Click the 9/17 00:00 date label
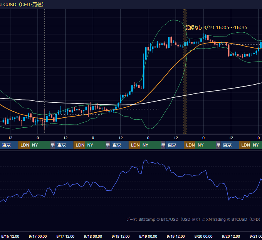The image size is (262, 240). click(38, 236)
